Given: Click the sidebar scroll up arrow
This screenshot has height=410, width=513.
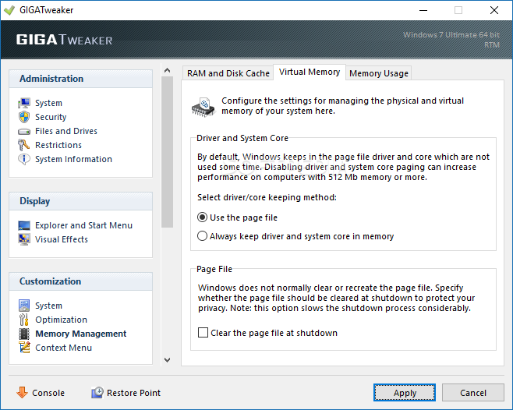Looking at the screenshot, I should 167,70.
